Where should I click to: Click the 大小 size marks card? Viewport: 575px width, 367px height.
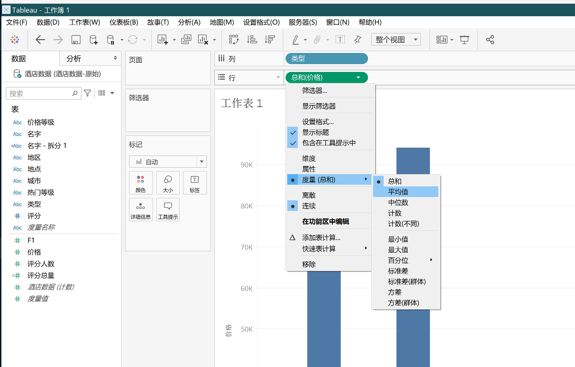click(168, 183)
